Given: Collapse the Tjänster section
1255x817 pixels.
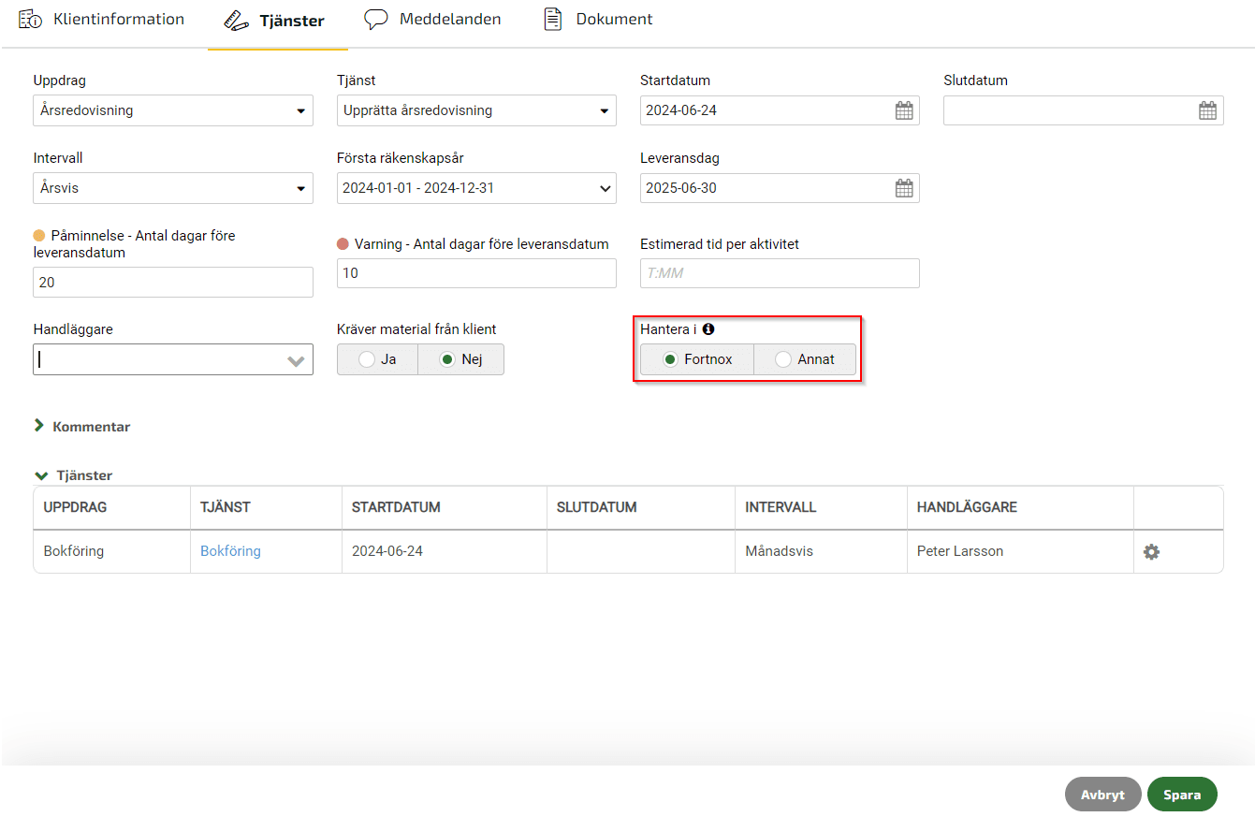Looking at the screenshot, I should (73, 475).
